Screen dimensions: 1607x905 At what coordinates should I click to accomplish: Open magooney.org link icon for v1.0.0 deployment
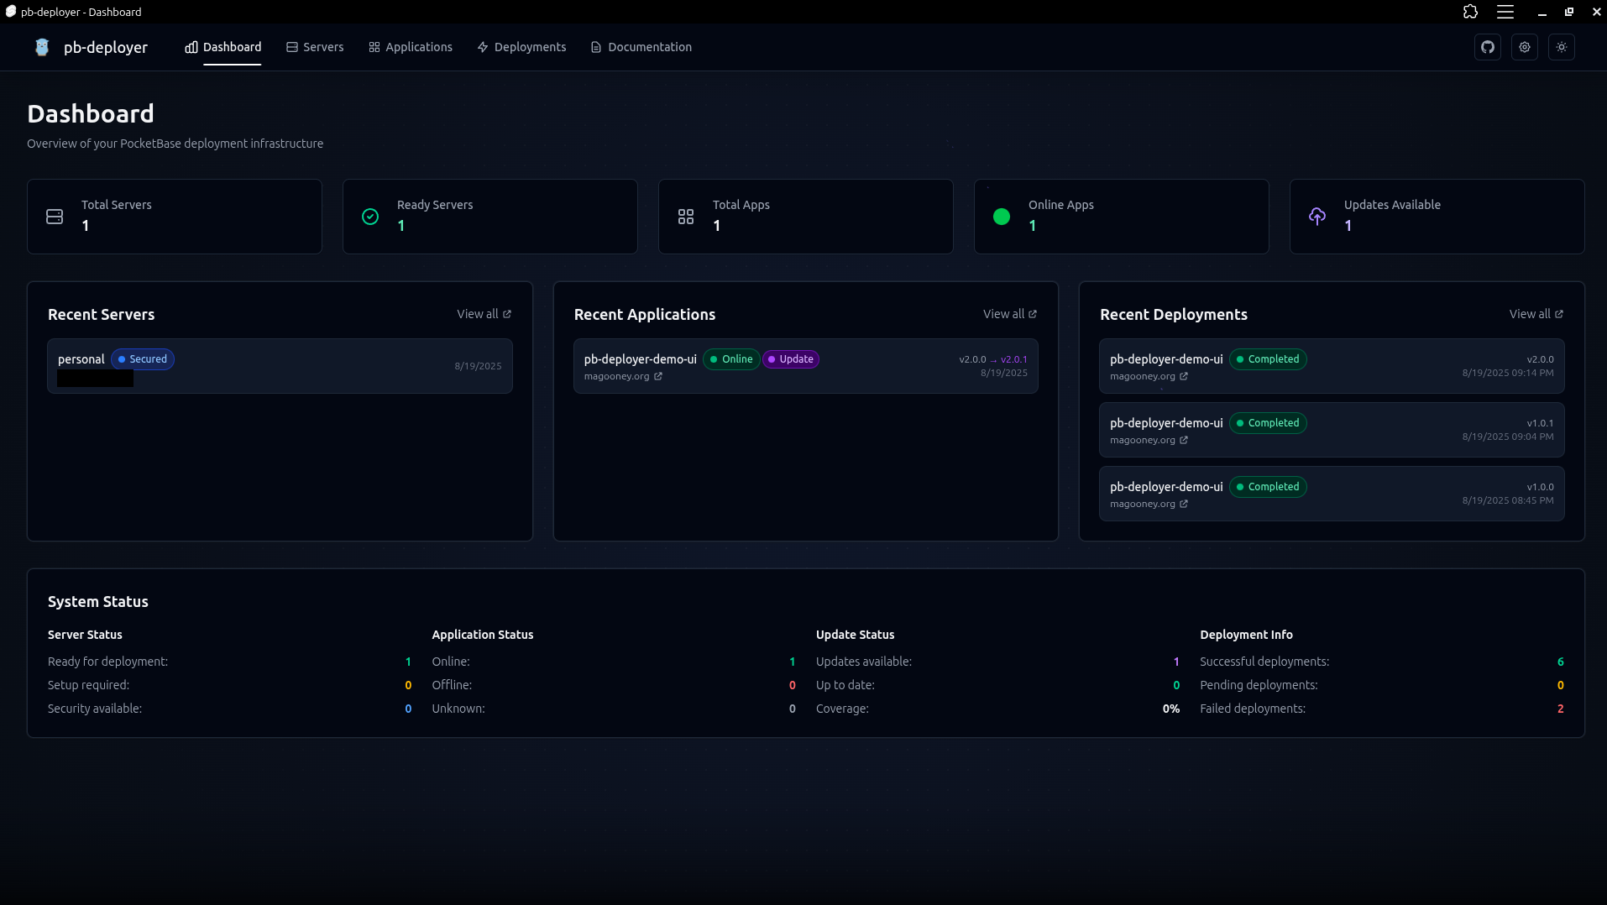coord(1184,504)
